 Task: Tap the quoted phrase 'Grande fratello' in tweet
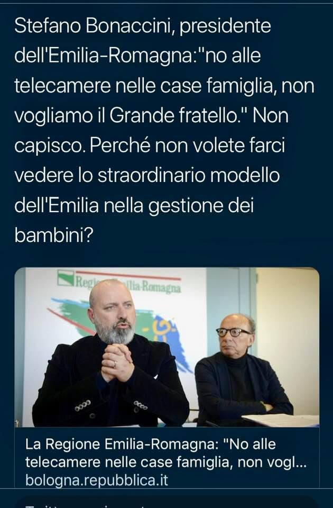(x=173, y=115)
